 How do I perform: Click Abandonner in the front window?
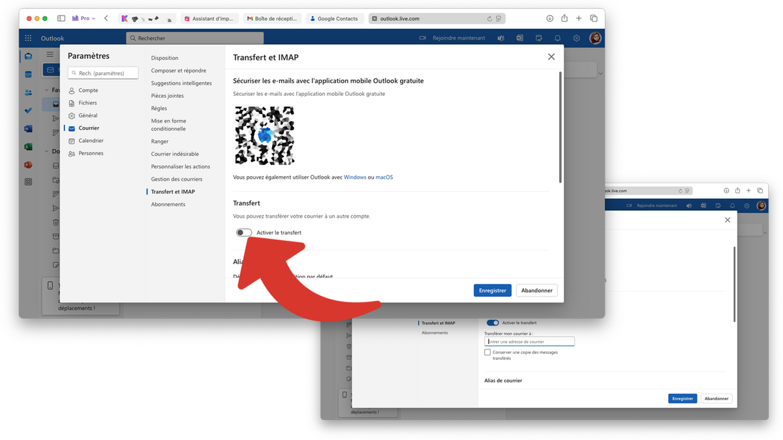[537, 290]
